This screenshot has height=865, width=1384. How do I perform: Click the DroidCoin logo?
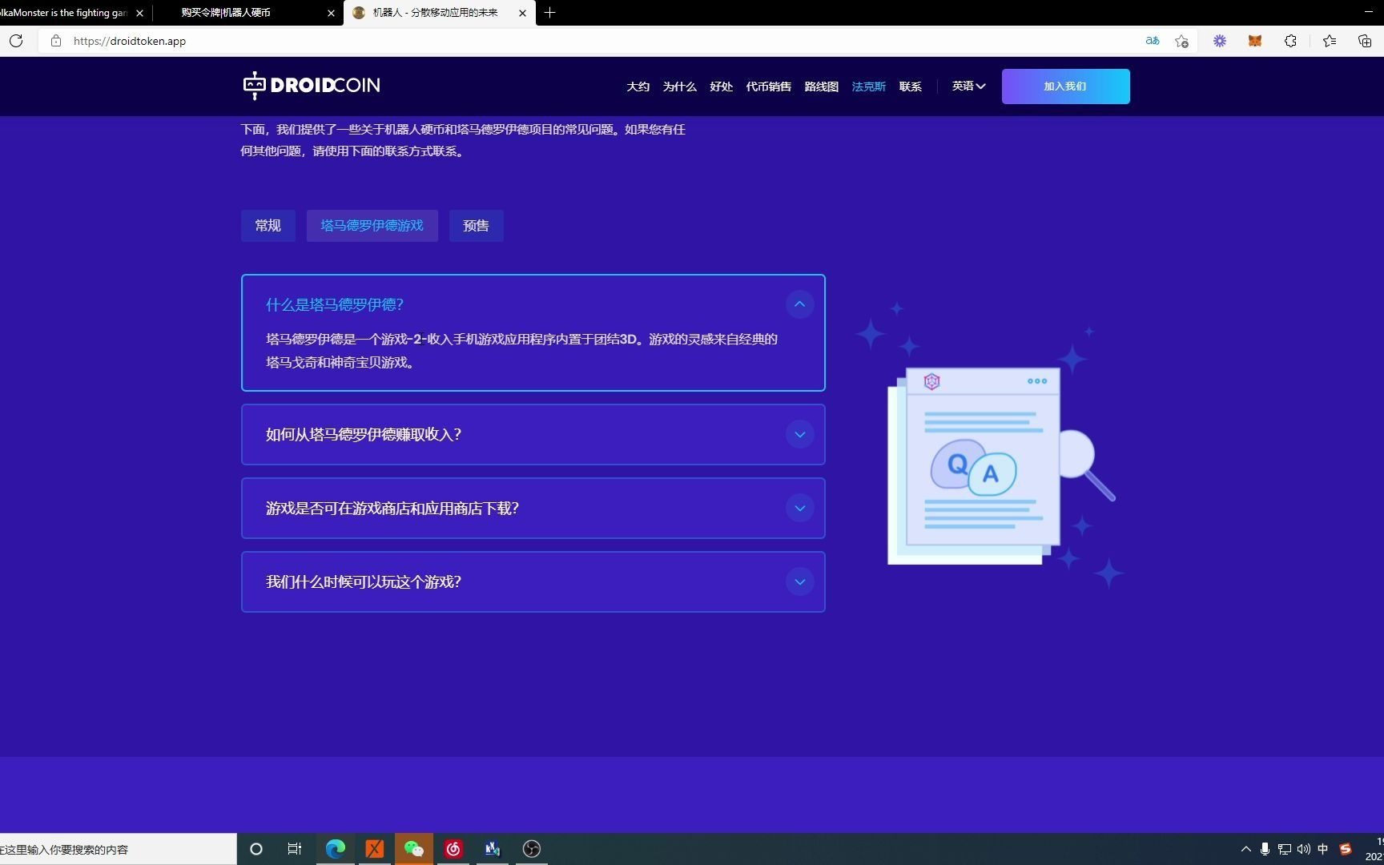coord(312,86)
